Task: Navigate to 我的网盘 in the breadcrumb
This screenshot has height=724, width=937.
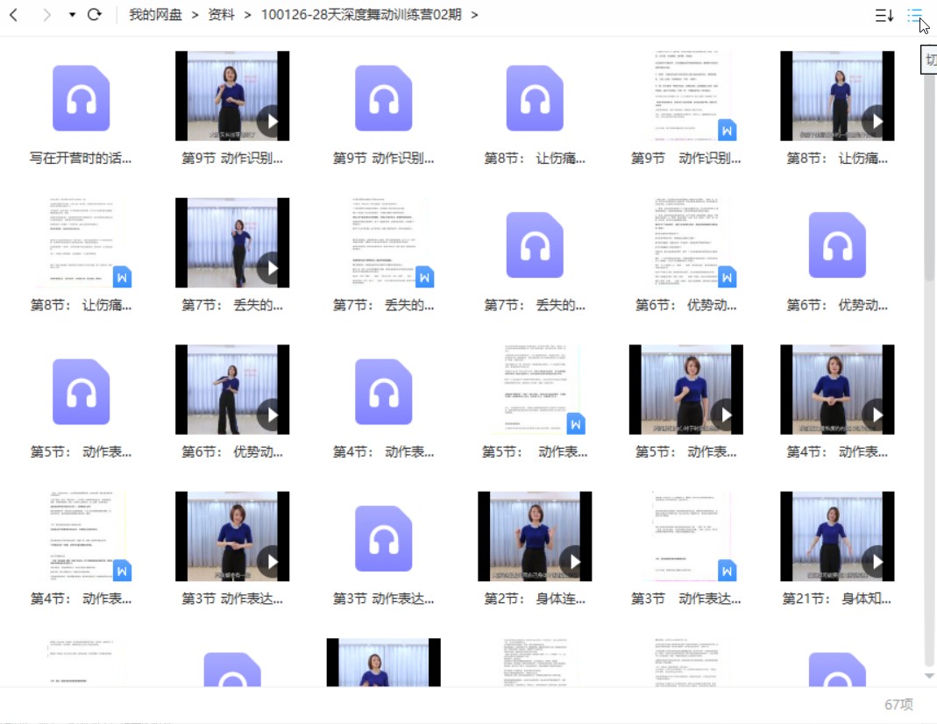Action: pyautogui.click(x=155, y=15)
